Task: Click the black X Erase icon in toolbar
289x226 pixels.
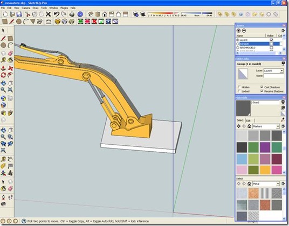Action: (x=48, y=14)
